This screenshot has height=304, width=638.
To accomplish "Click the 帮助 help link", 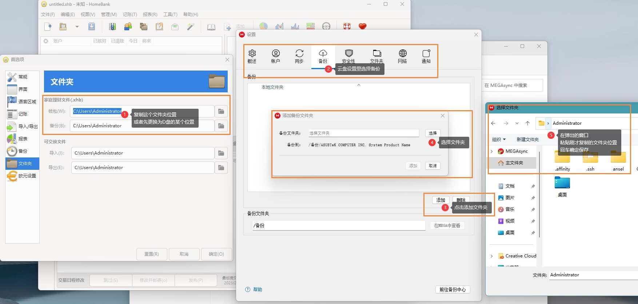I will pyautogui.click(x=258, y=289).
